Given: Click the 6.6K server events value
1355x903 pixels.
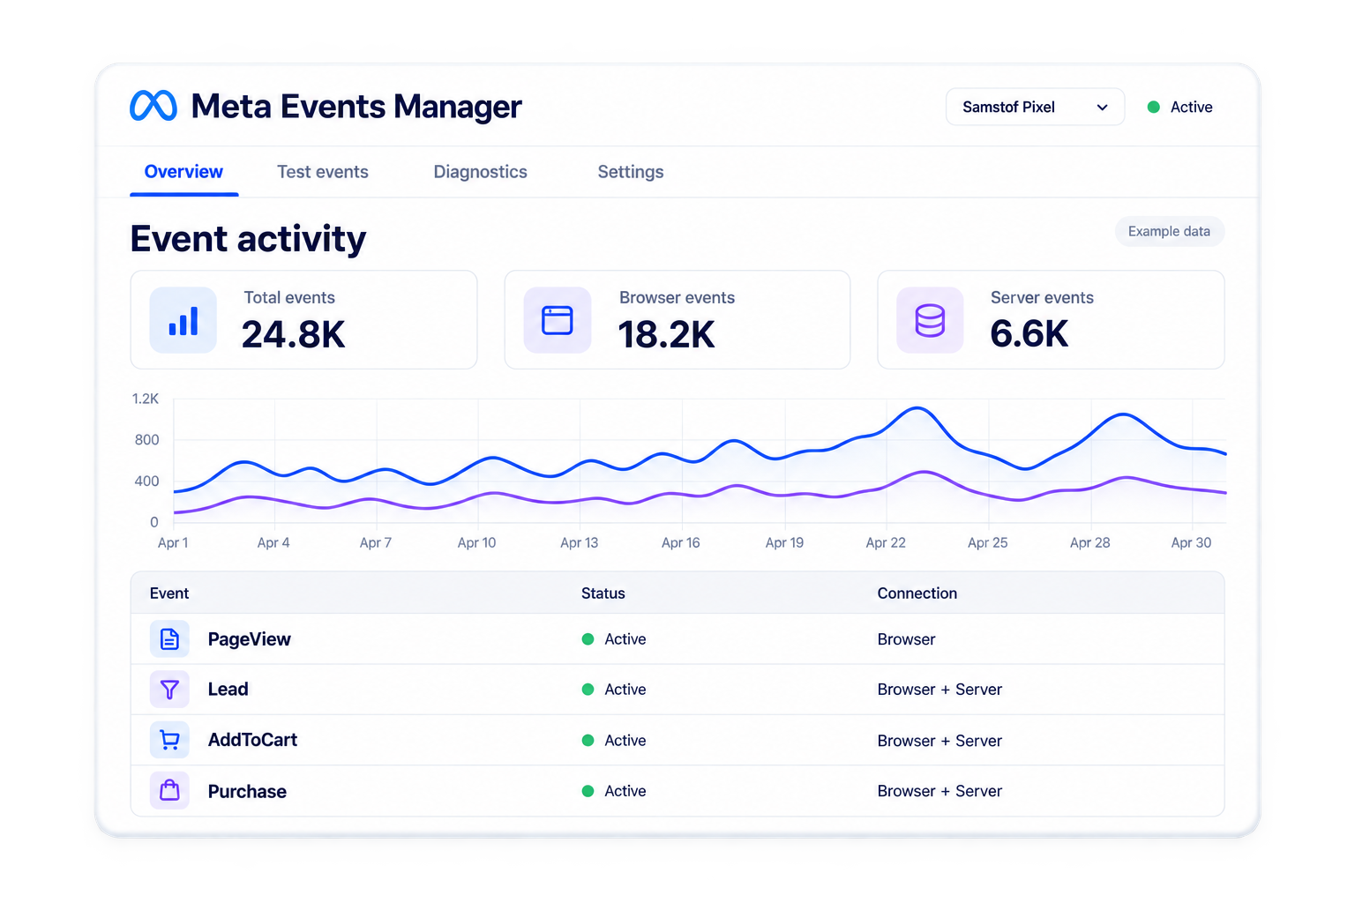Looking at the screenshot, I should pos(1029,333).
